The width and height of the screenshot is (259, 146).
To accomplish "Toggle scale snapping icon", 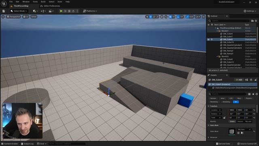I will click(187, 17).
